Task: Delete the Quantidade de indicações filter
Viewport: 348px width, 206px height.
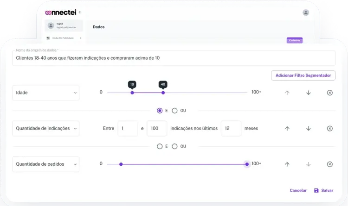Action: pyautogui.click(x=330, y=128)
